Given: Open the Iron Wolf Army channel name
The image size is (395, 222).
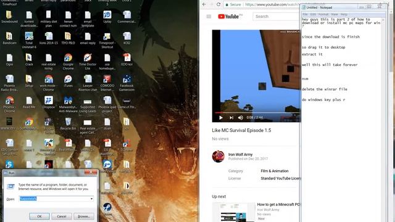Looking at the screenshot, I should click(240, 154).
